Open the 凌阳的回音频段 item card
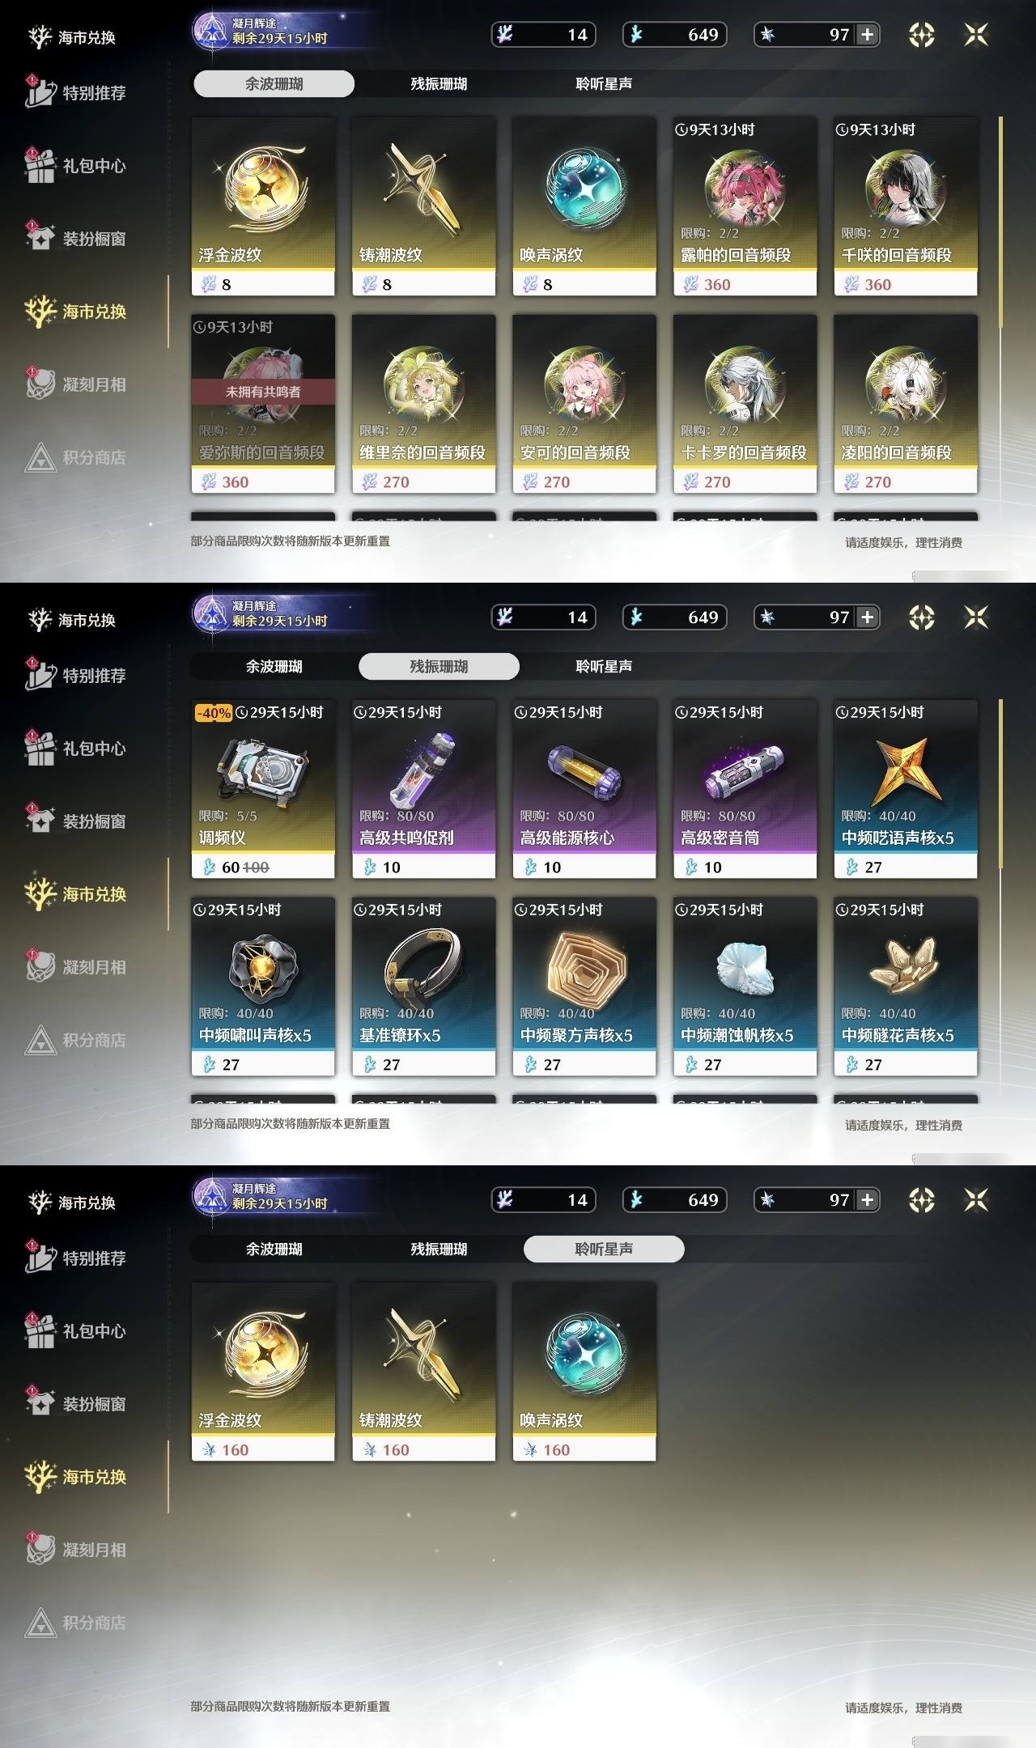The height and width of the screenshot is (1748, 1036). 906,404
